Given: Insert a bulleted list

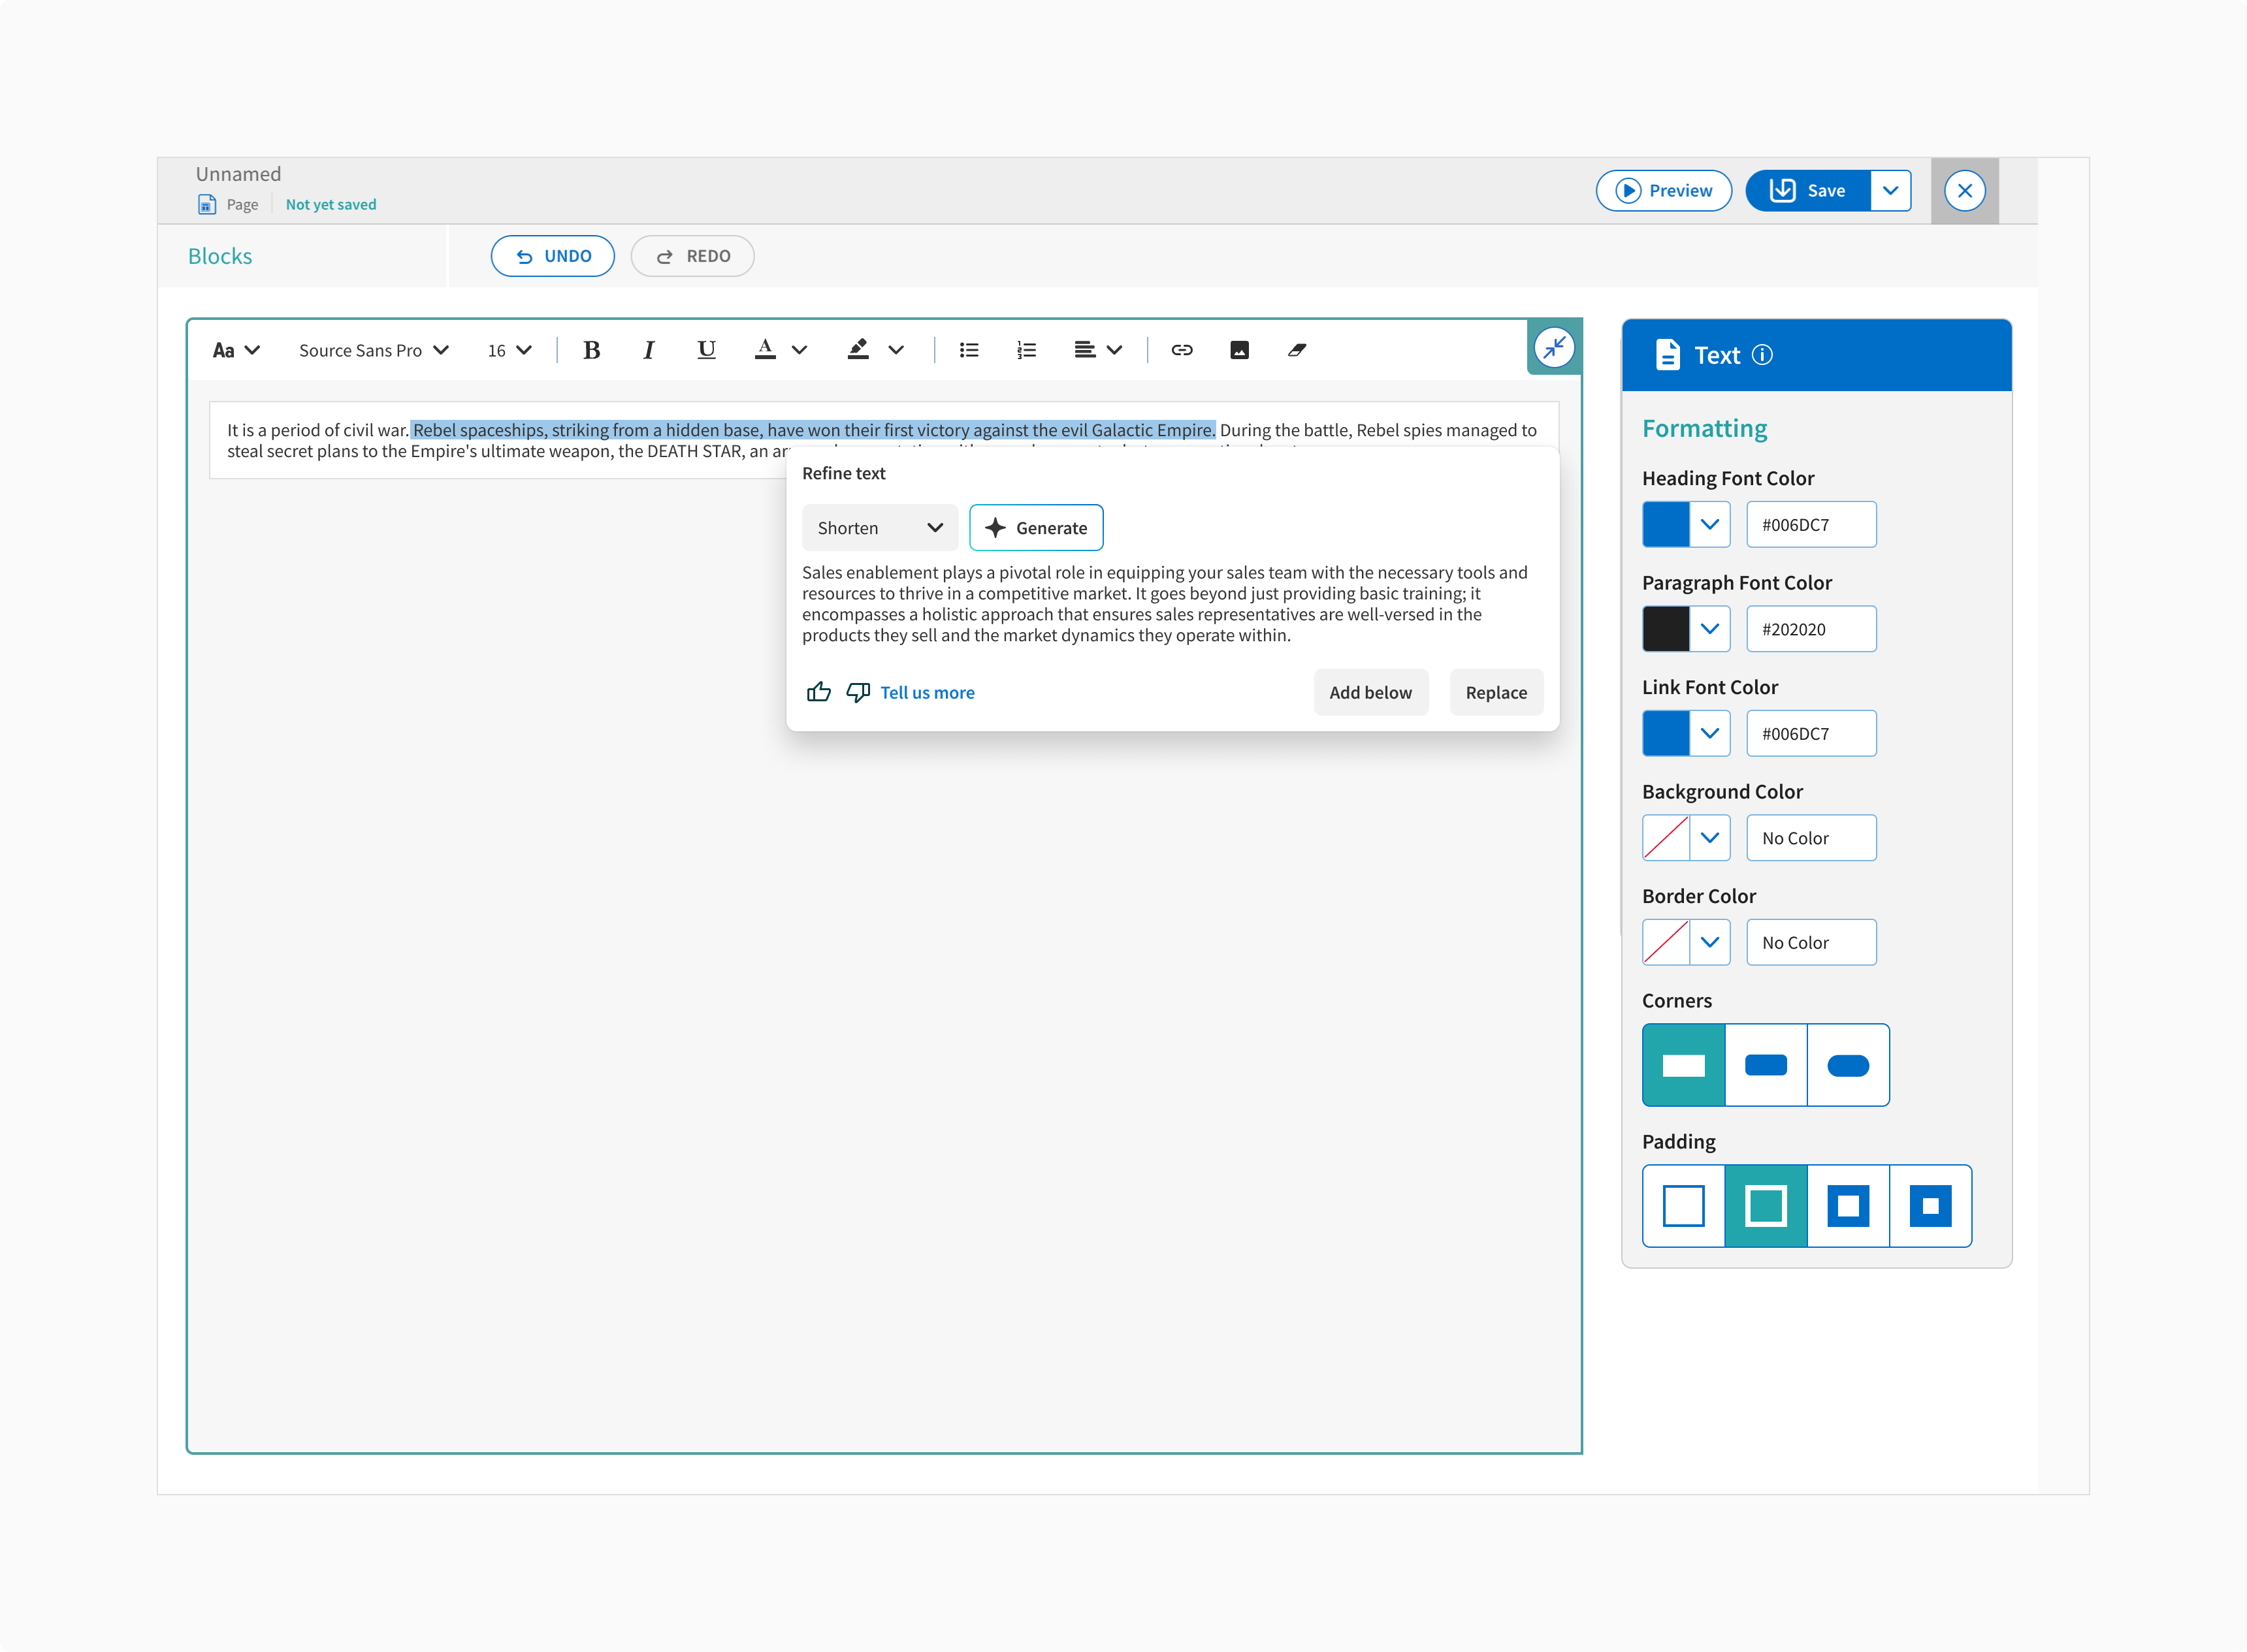Looking at the screenshot, I should click(x=969, y=350).
